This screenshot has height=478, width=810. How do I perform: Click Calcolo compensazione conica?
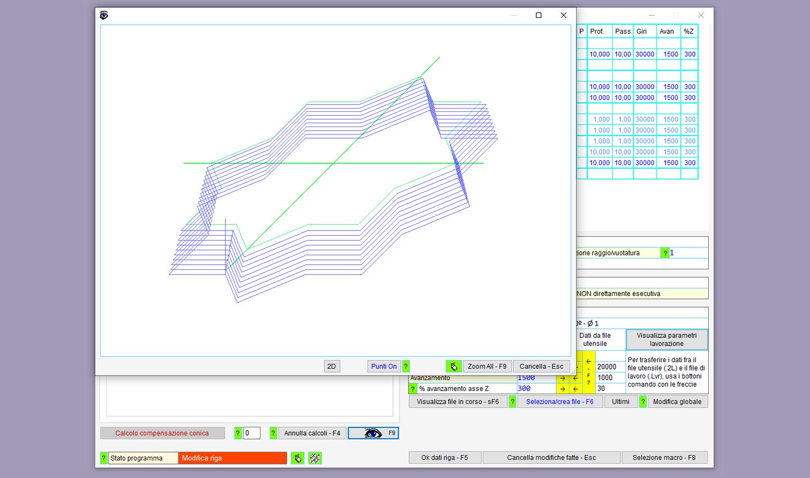click(162, 433)
